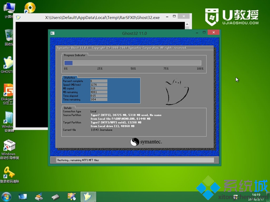Launch the GHOST desktop shortcut
Viewport: 270px width, 202px height.
(7, 65)
